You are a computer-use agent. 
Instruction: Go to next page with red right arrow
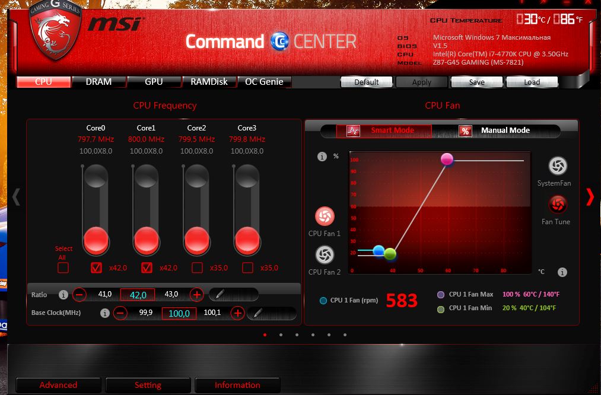590,196
